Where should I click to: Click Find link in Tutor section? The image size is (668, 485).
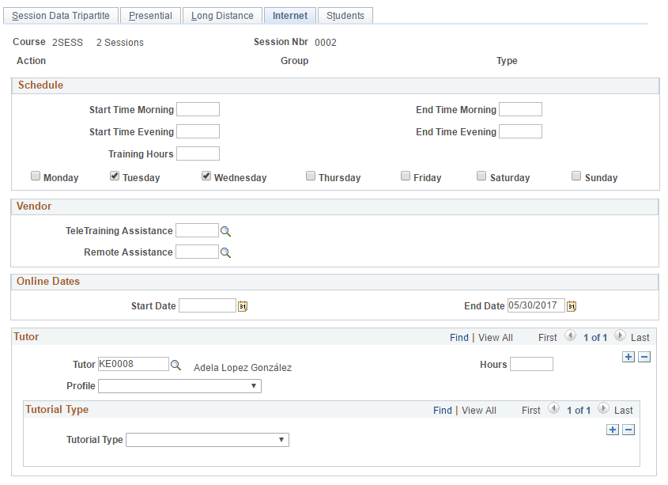pyautogui.click(x=459, y=338)
